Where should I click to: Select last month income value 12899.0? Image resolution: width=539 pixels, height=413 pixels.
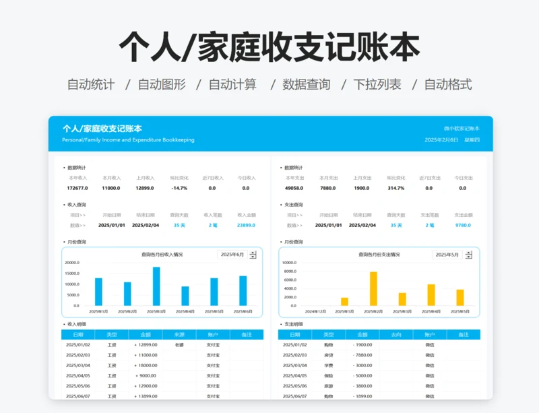tap(145, 188)
